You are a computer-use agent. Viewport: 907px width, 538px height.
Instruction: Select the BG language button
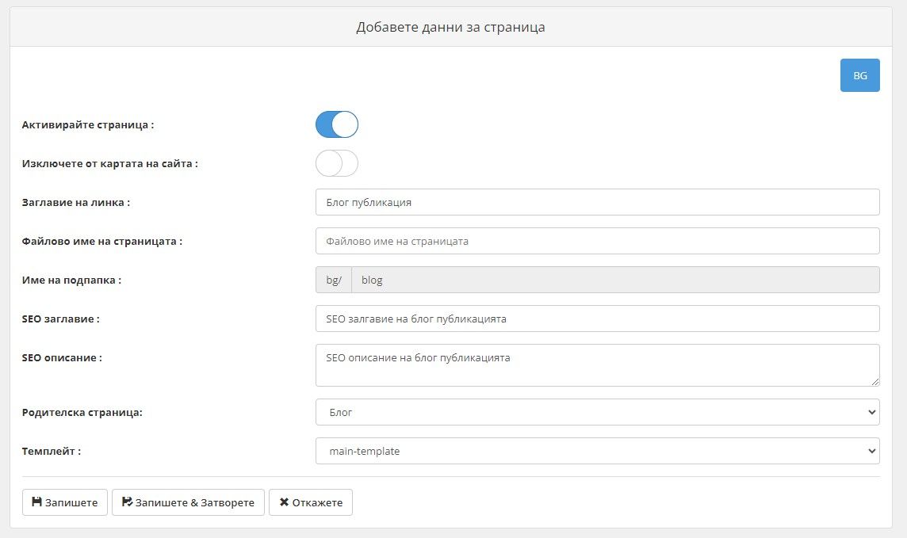click(859, 76)
